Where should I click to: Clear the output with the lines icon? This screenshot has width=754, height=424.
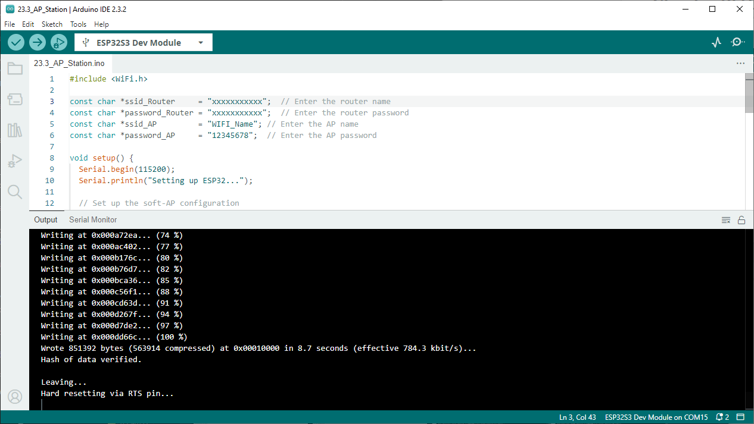click(x=726, y=220)
